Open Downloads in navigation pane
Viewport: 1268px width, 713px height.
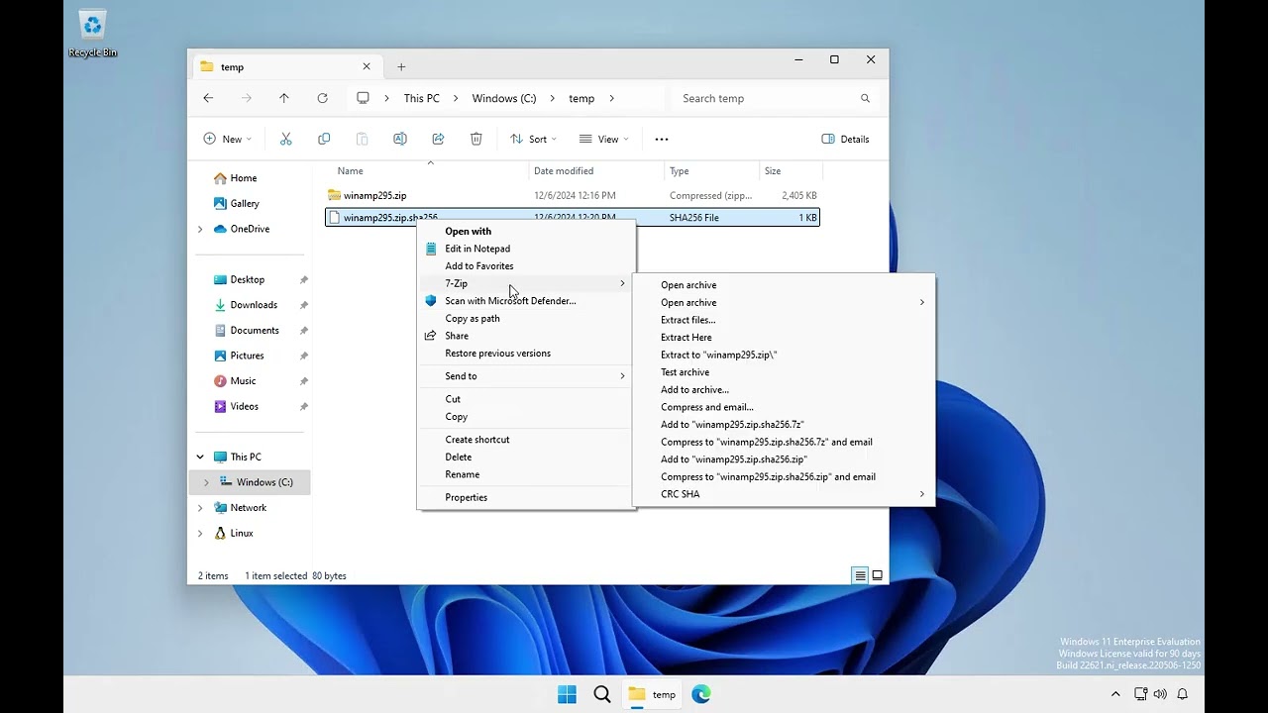pos(254,305)
